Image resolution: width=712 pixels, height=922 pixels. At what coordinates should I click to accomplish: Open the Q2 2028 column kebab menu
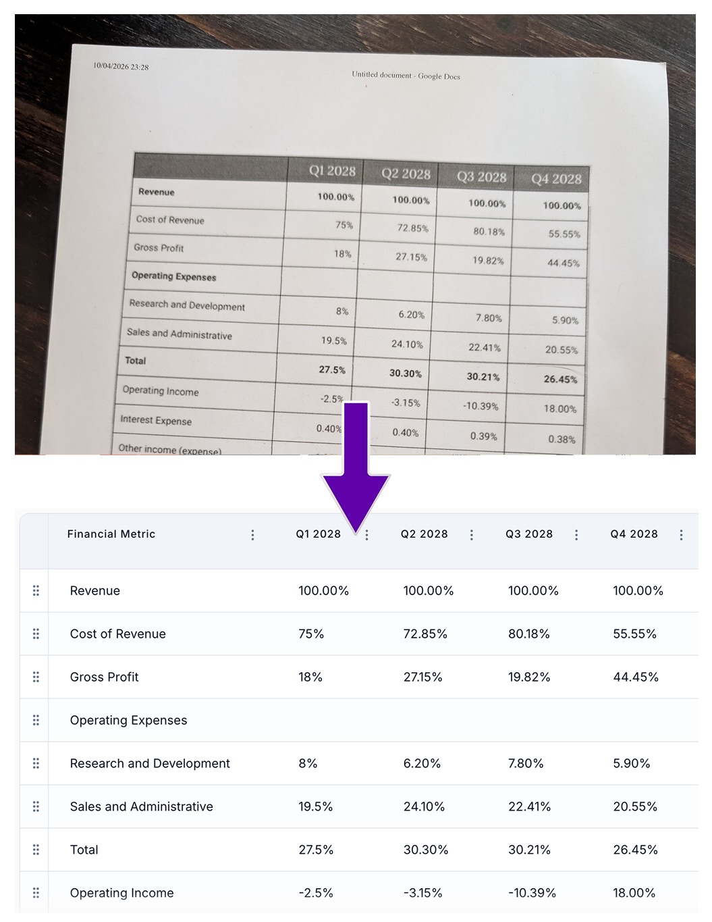[471, 534]
